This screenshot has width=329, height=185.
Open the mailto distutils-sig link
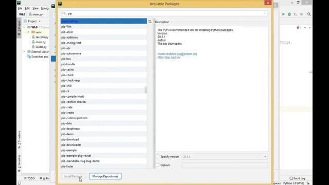point(177,54)
